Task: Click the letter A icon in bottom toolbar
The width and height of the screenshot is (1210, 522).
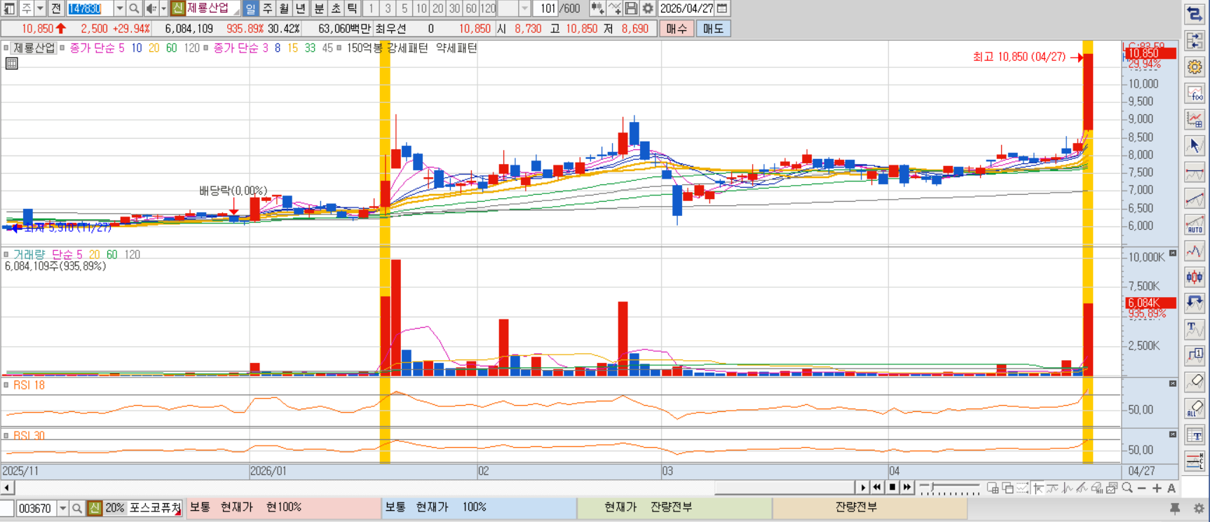Action: pos(1171,488)
